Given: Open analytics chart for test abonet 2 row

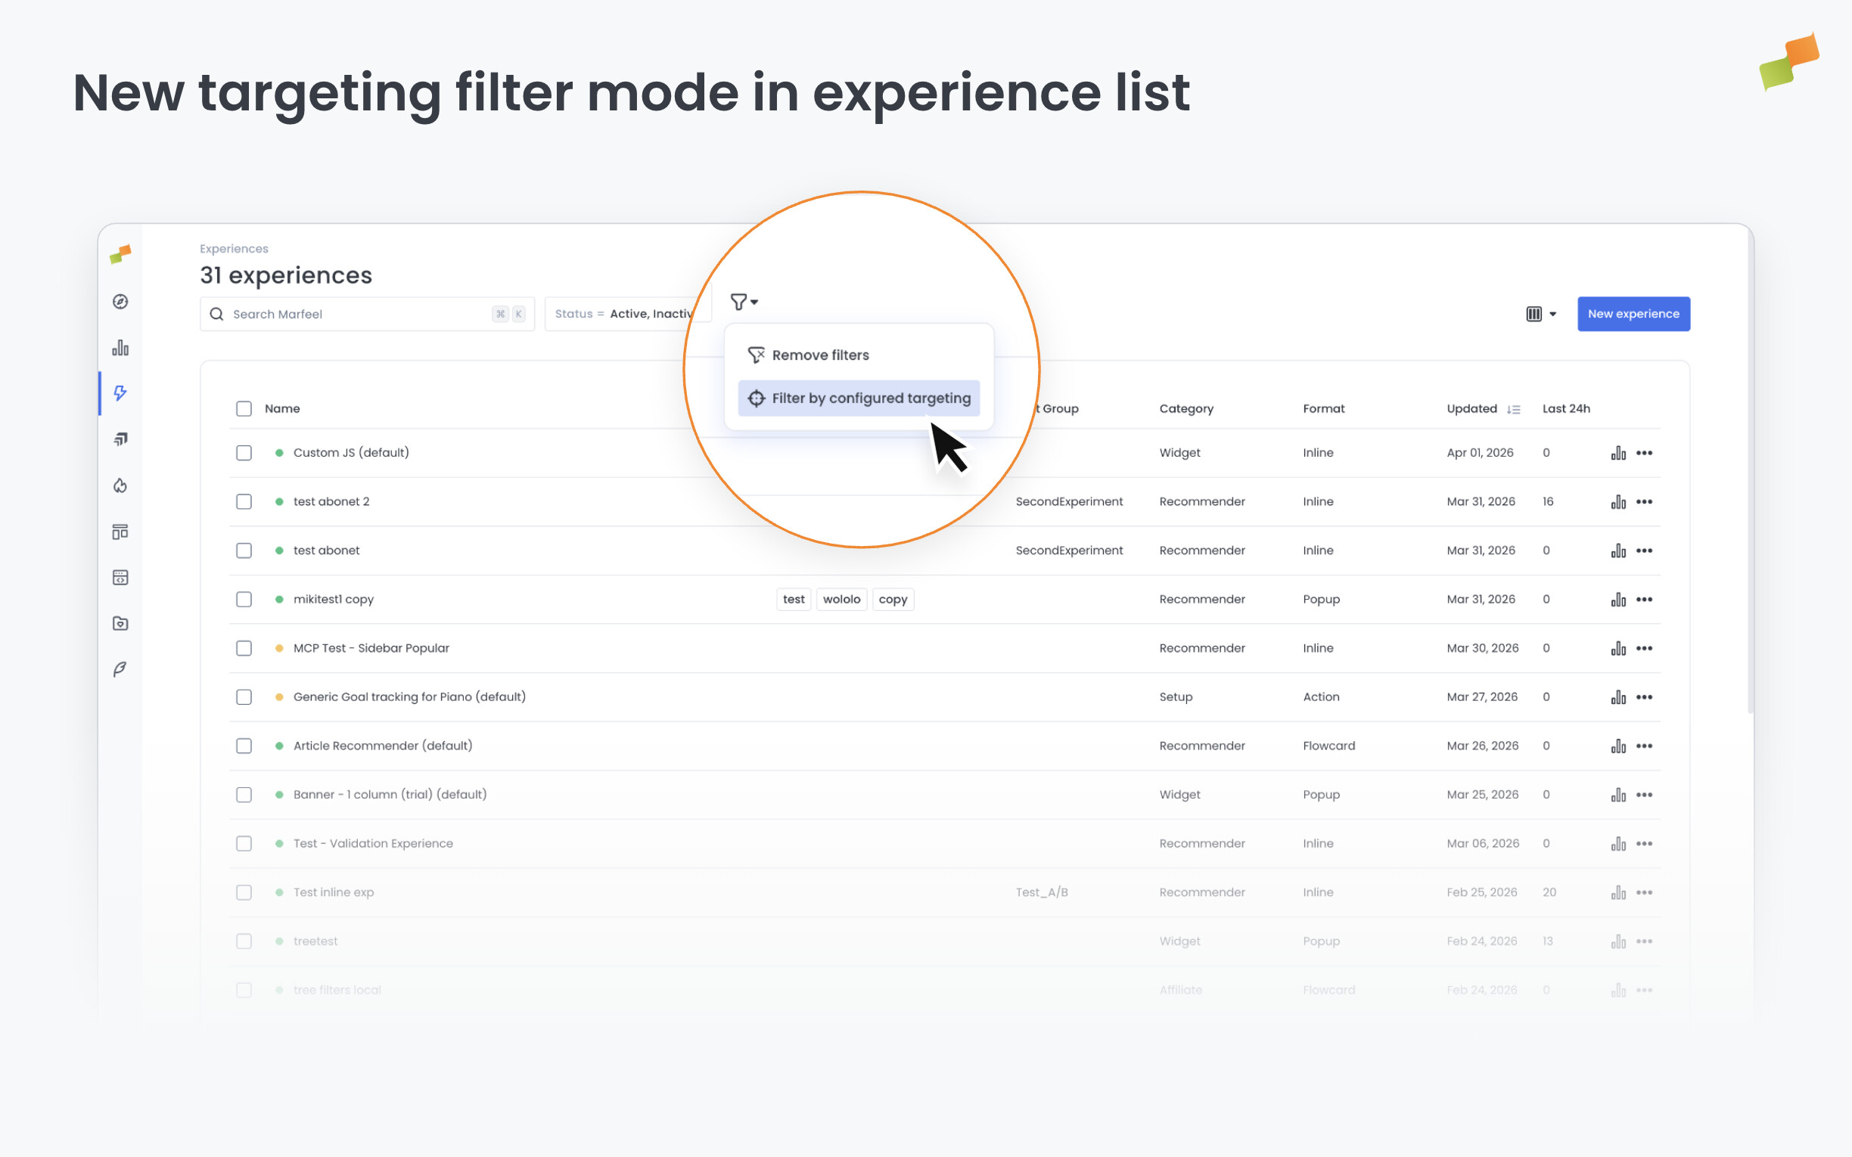Looking at the screenshot, I should (1617, 501).
